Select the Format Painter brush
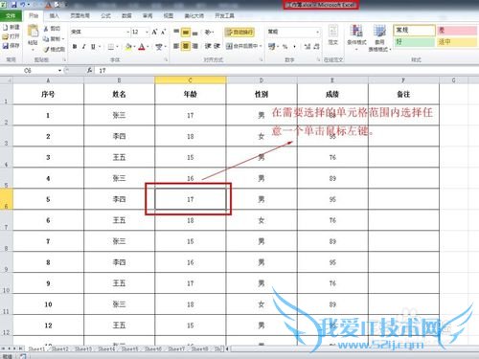Viewport: 479px width, 359px height. 47,49
